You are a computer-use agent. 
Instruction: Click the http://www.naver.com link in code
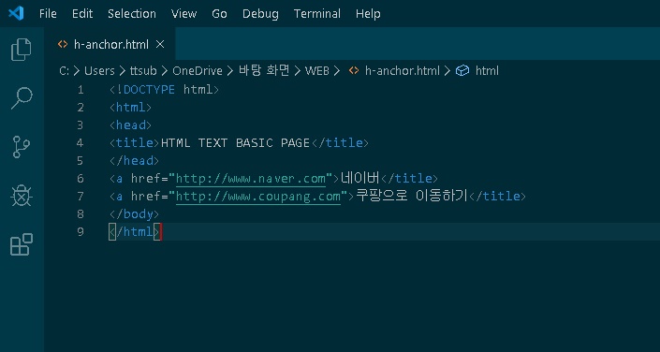coord(251,179)
